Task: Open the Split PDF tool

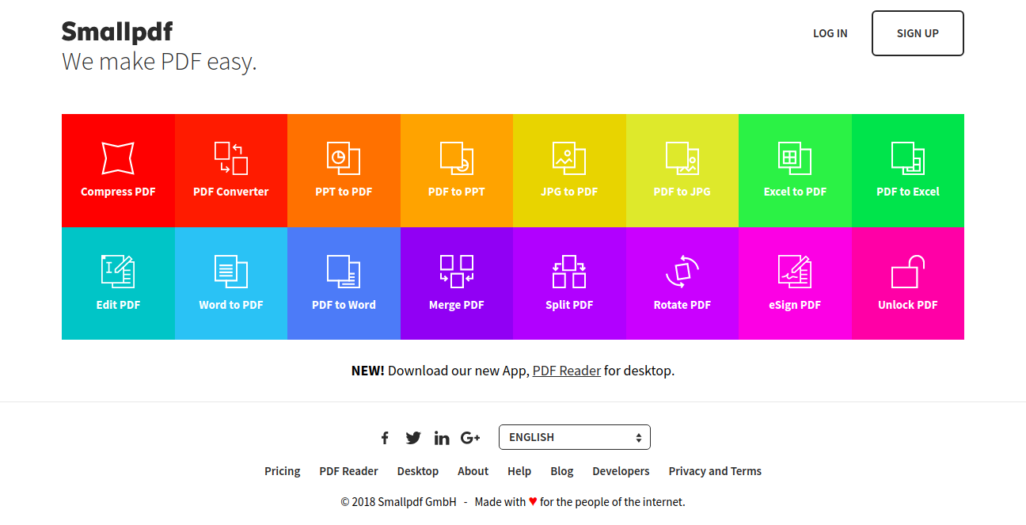Action: coord(569,283)
